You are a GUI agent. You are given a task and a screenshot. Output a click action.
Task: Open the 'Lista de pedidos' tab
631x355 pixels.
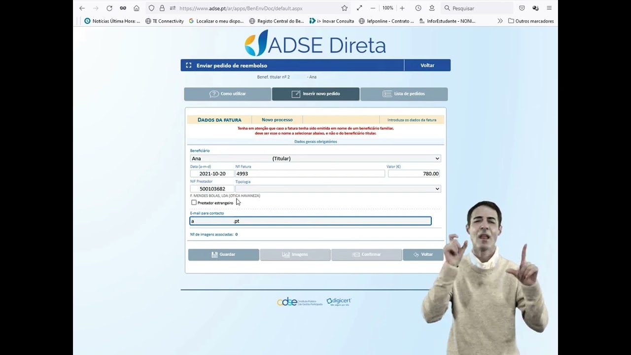pos(404,94)
